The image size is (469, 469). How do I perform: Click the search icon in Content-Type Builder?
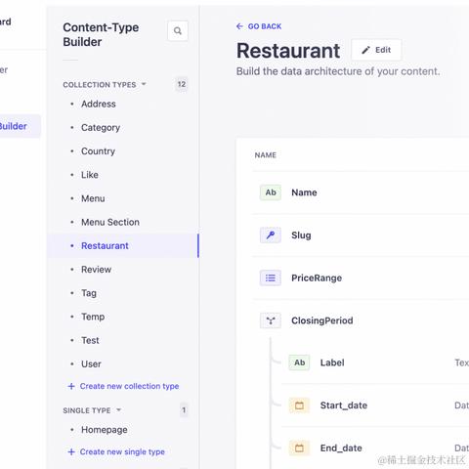coord(178,31)
